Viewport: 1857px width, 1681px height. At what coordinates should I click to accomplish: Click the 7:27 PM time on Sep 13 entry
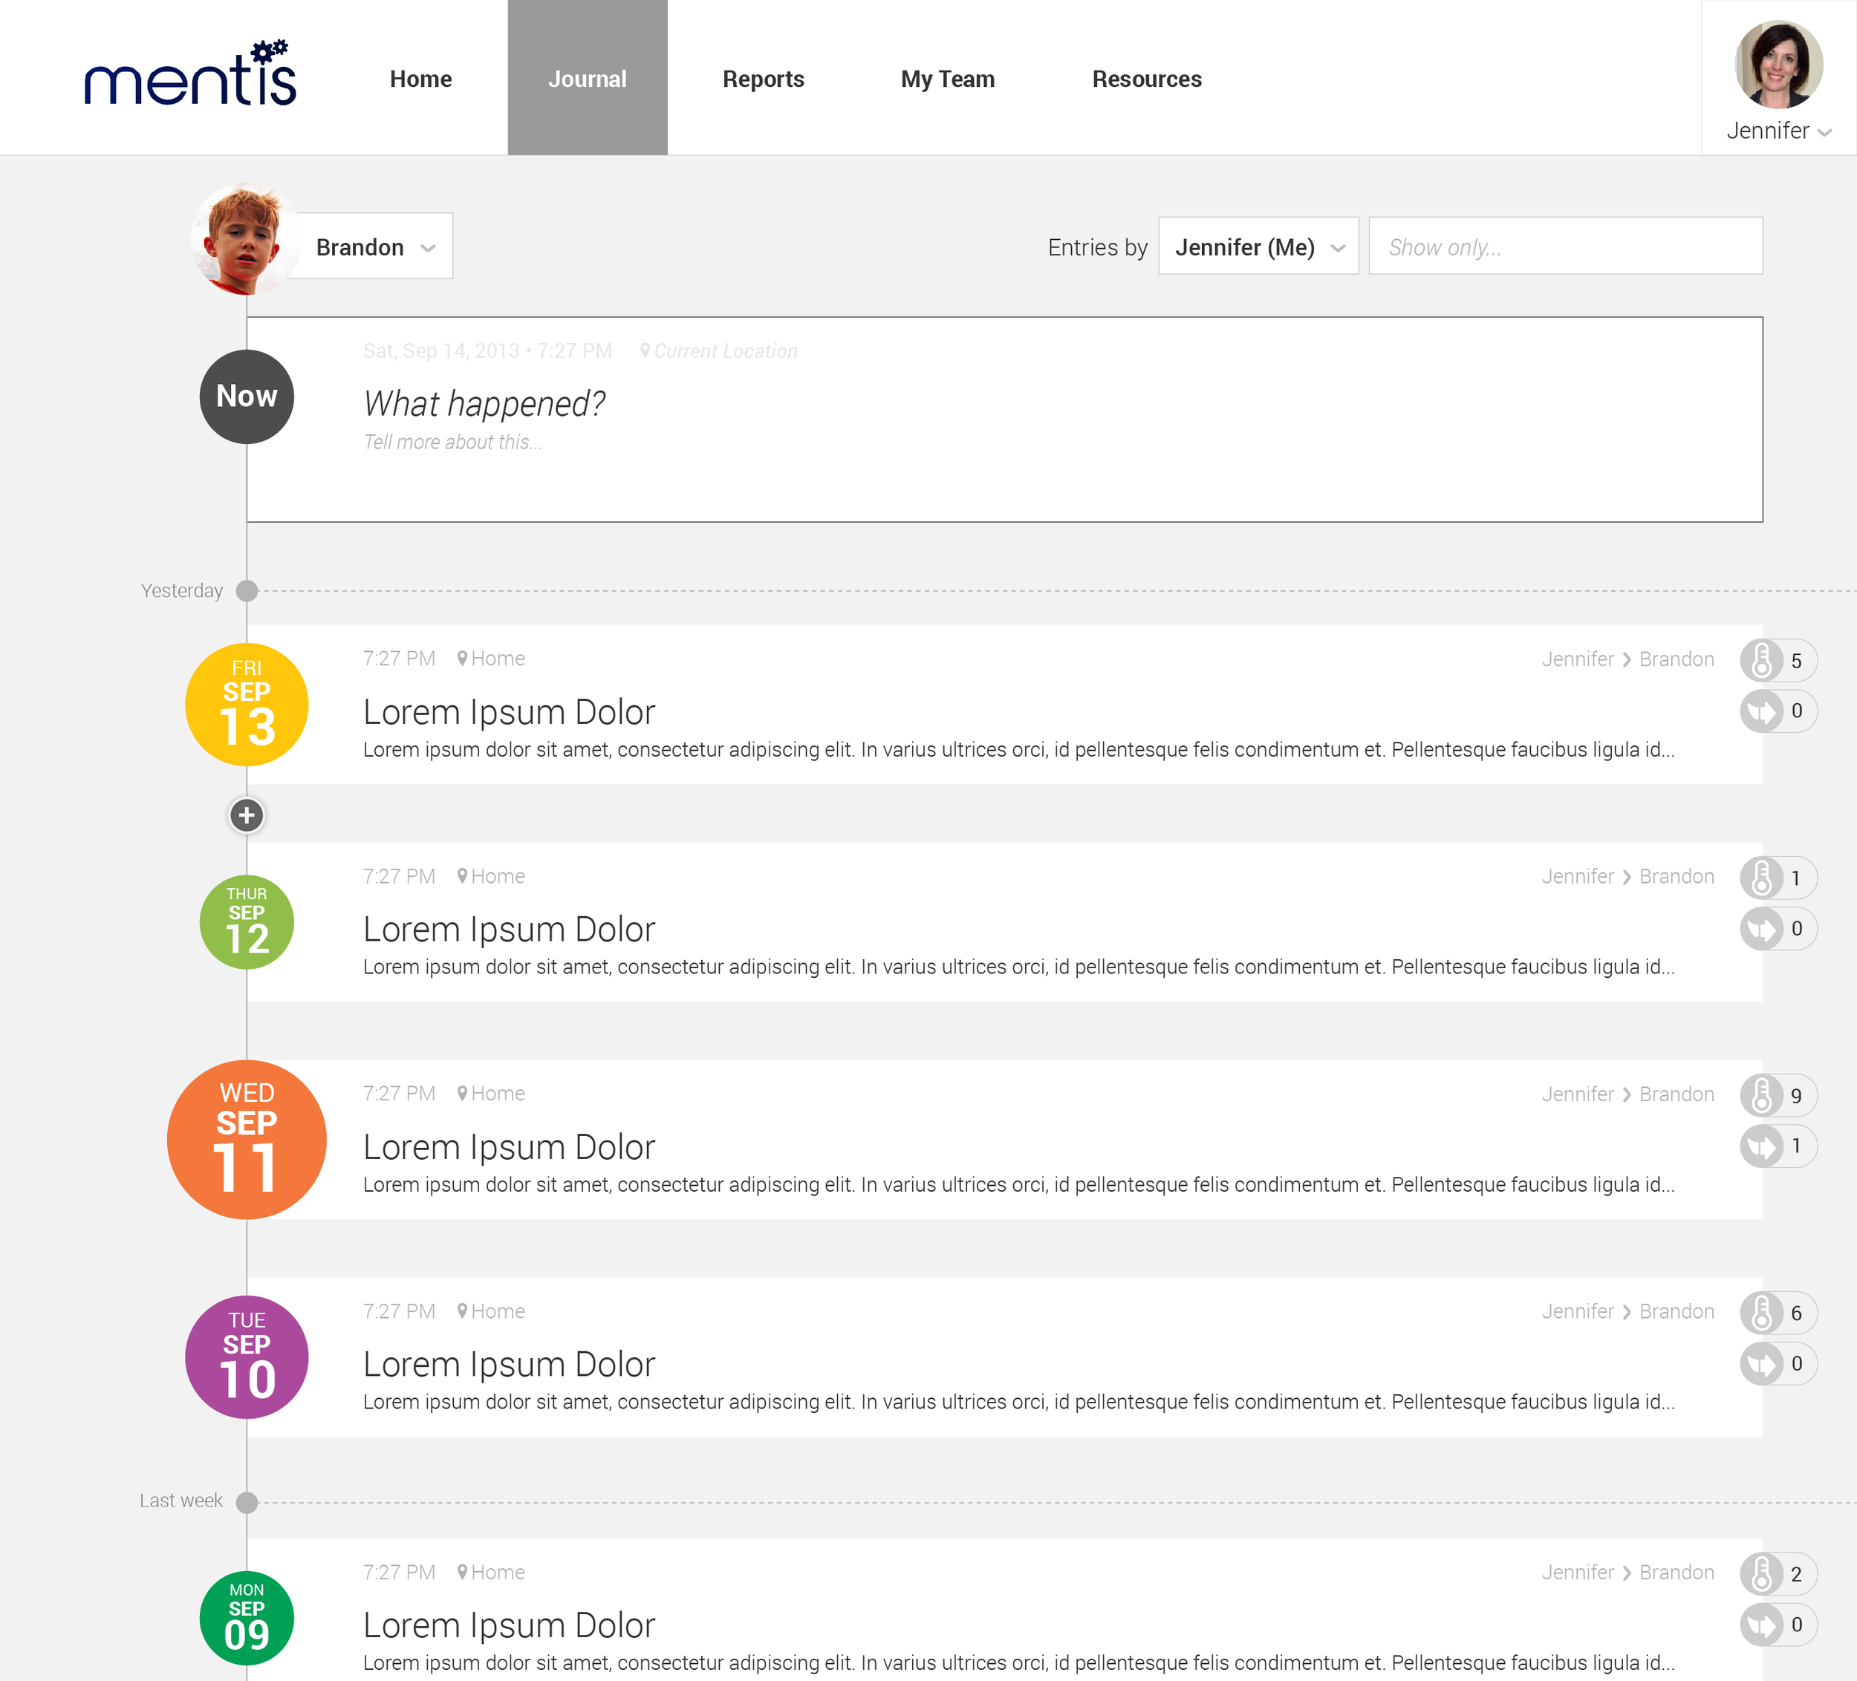pos(399,659)
